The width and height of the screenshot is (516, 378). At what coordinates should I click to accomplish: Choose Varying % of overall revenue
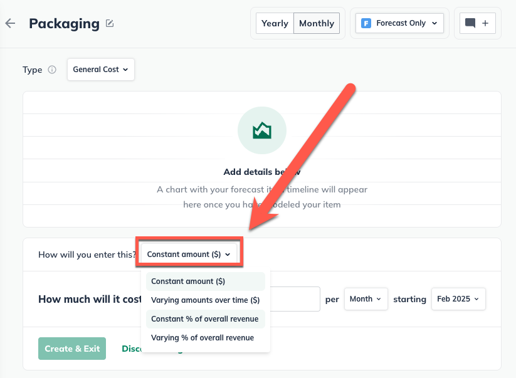pos(203,338)
